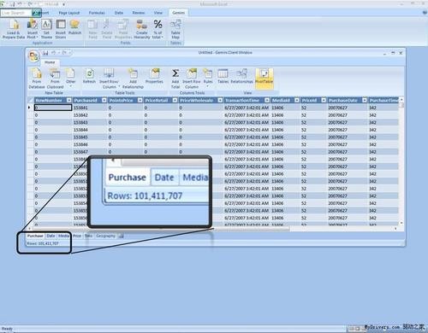428x333 pixels.
Task: Open the PurchaseDate column filter dropdown
Action: 365,100
